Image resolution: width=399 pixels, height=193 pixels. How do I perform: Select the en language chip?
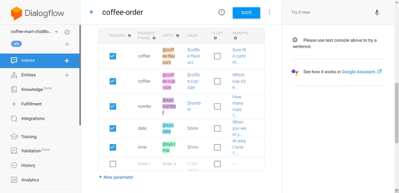pos(16,44)
